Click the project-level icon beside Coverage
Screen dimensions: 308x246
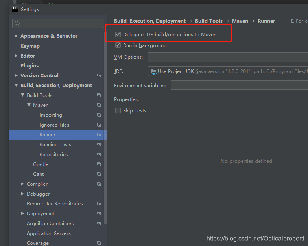[99, 243]
